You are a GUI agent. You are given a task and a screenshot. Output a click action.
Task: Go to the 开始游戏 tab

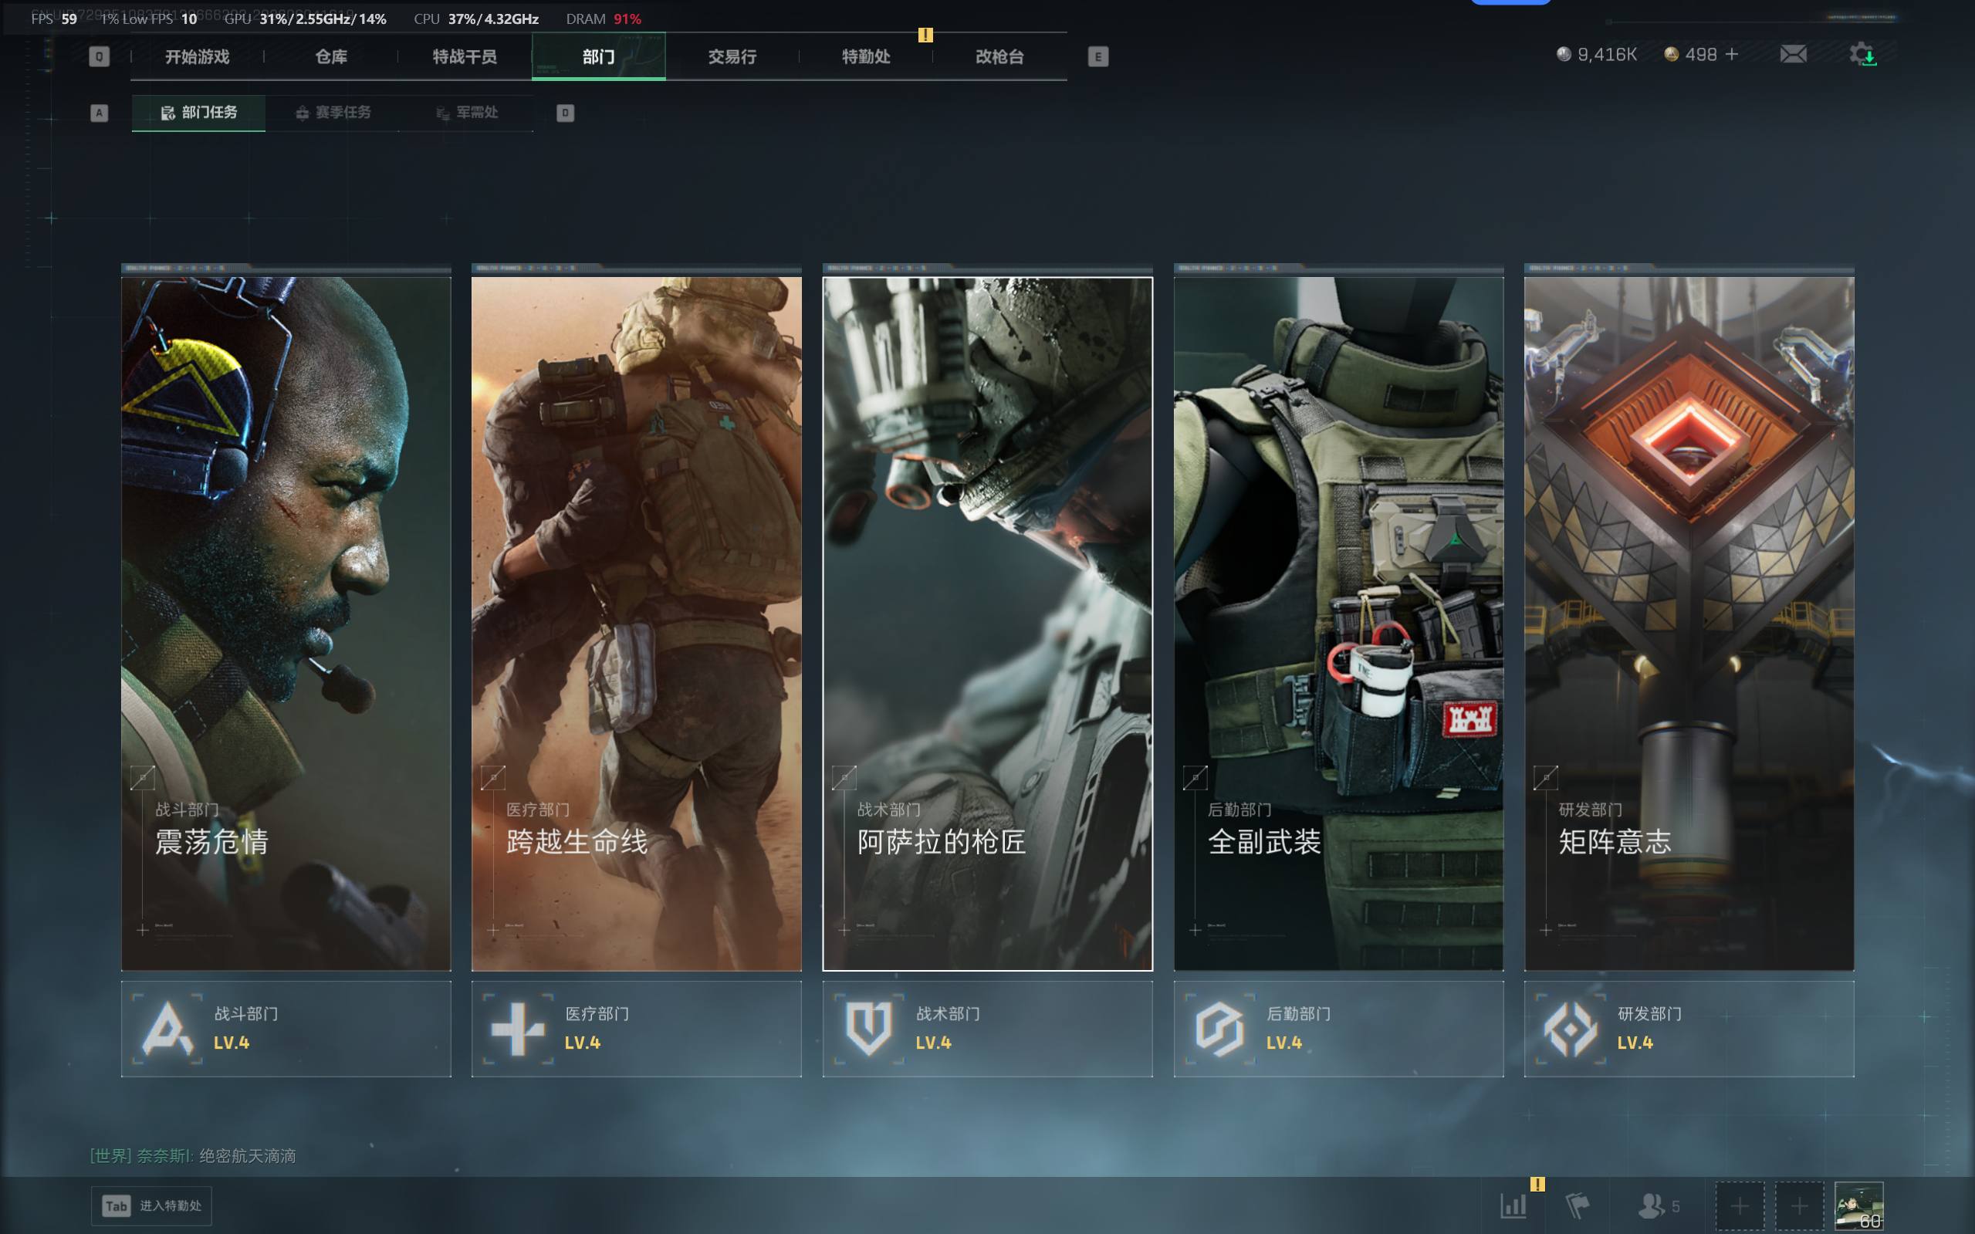tap(197, 56)
